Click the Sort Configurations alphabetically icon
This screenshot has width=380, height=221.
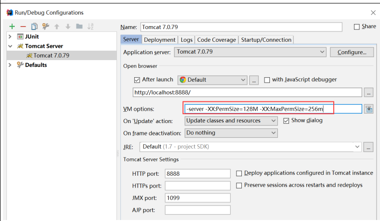[x=90, y=27]
